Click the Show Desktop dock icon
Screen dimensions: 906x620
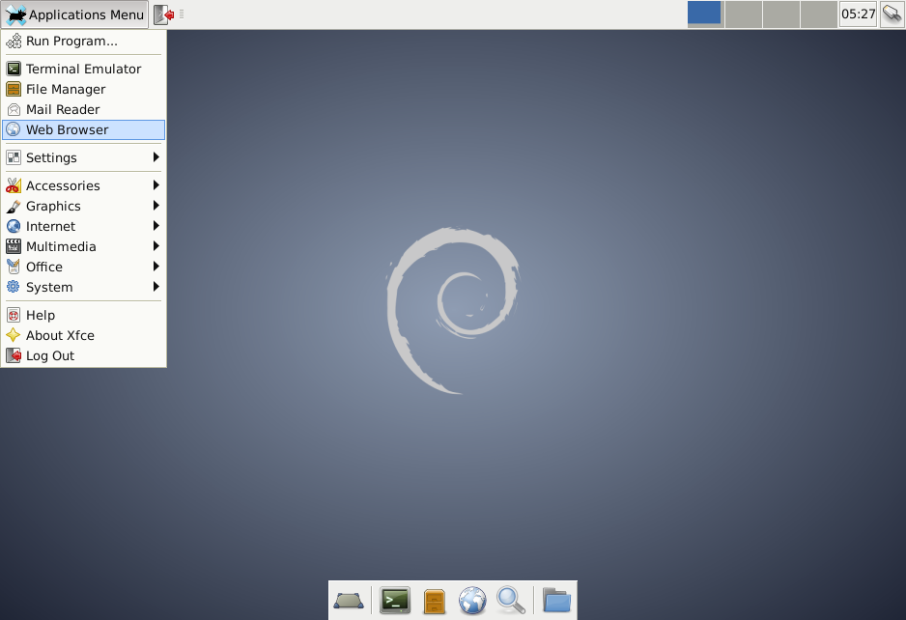[x=349, y=601]
